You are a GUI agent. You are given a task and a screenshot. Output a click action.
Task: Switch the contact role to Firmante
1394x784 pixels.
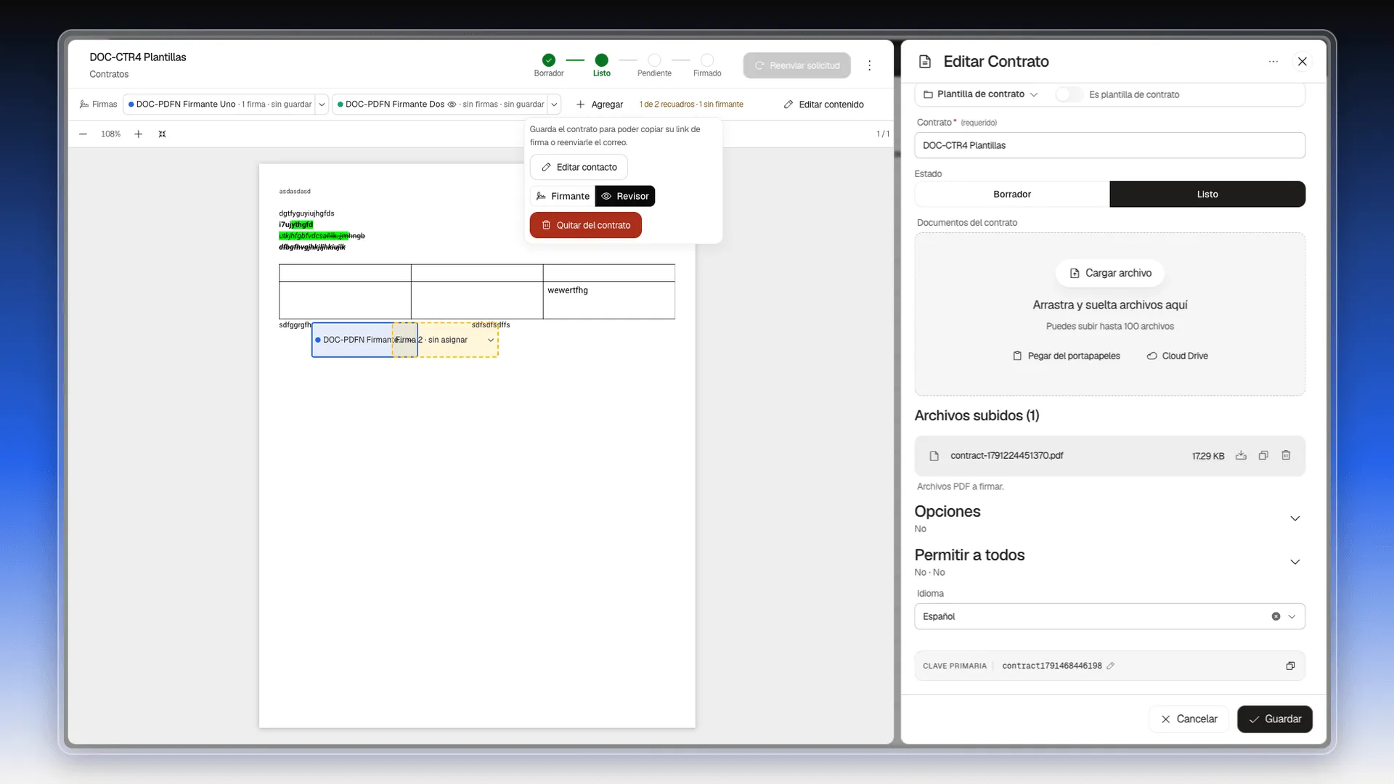pos(563,196)
